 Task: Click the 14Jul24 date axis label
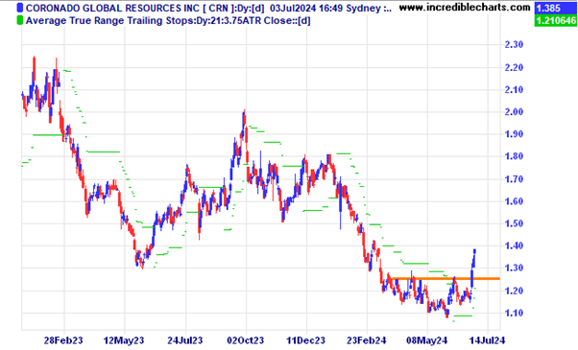(488, 340)
